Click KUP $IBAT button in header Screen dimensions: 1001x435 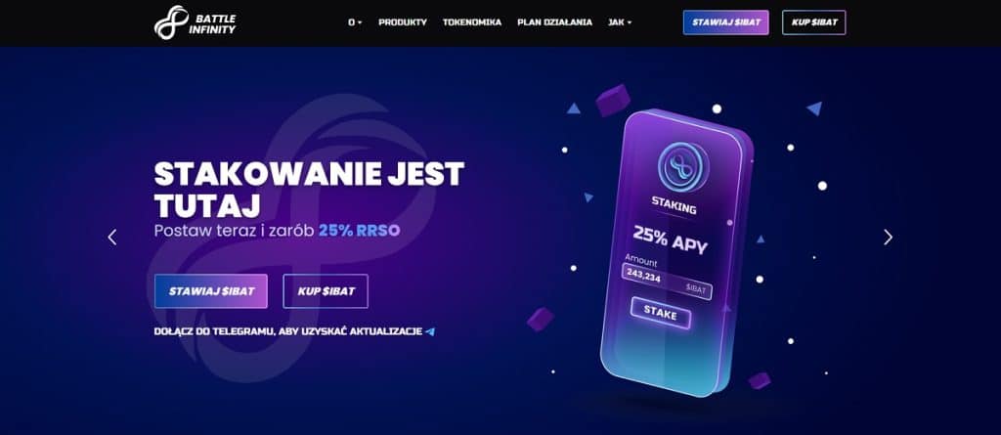[814, 22]
